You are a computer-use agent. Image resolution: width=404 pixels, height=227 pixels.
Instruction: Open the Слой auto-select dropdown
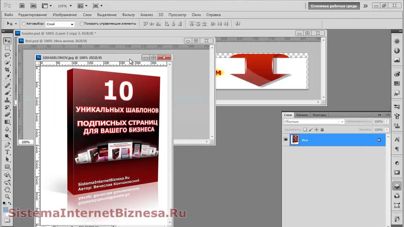pyautogui.click(x=60, y=24)
